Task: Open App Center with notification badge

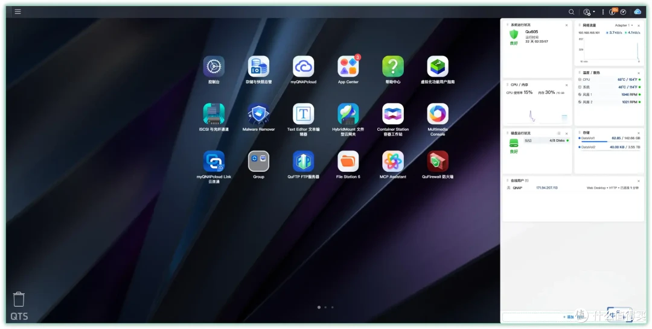Action: coord(348,66)
